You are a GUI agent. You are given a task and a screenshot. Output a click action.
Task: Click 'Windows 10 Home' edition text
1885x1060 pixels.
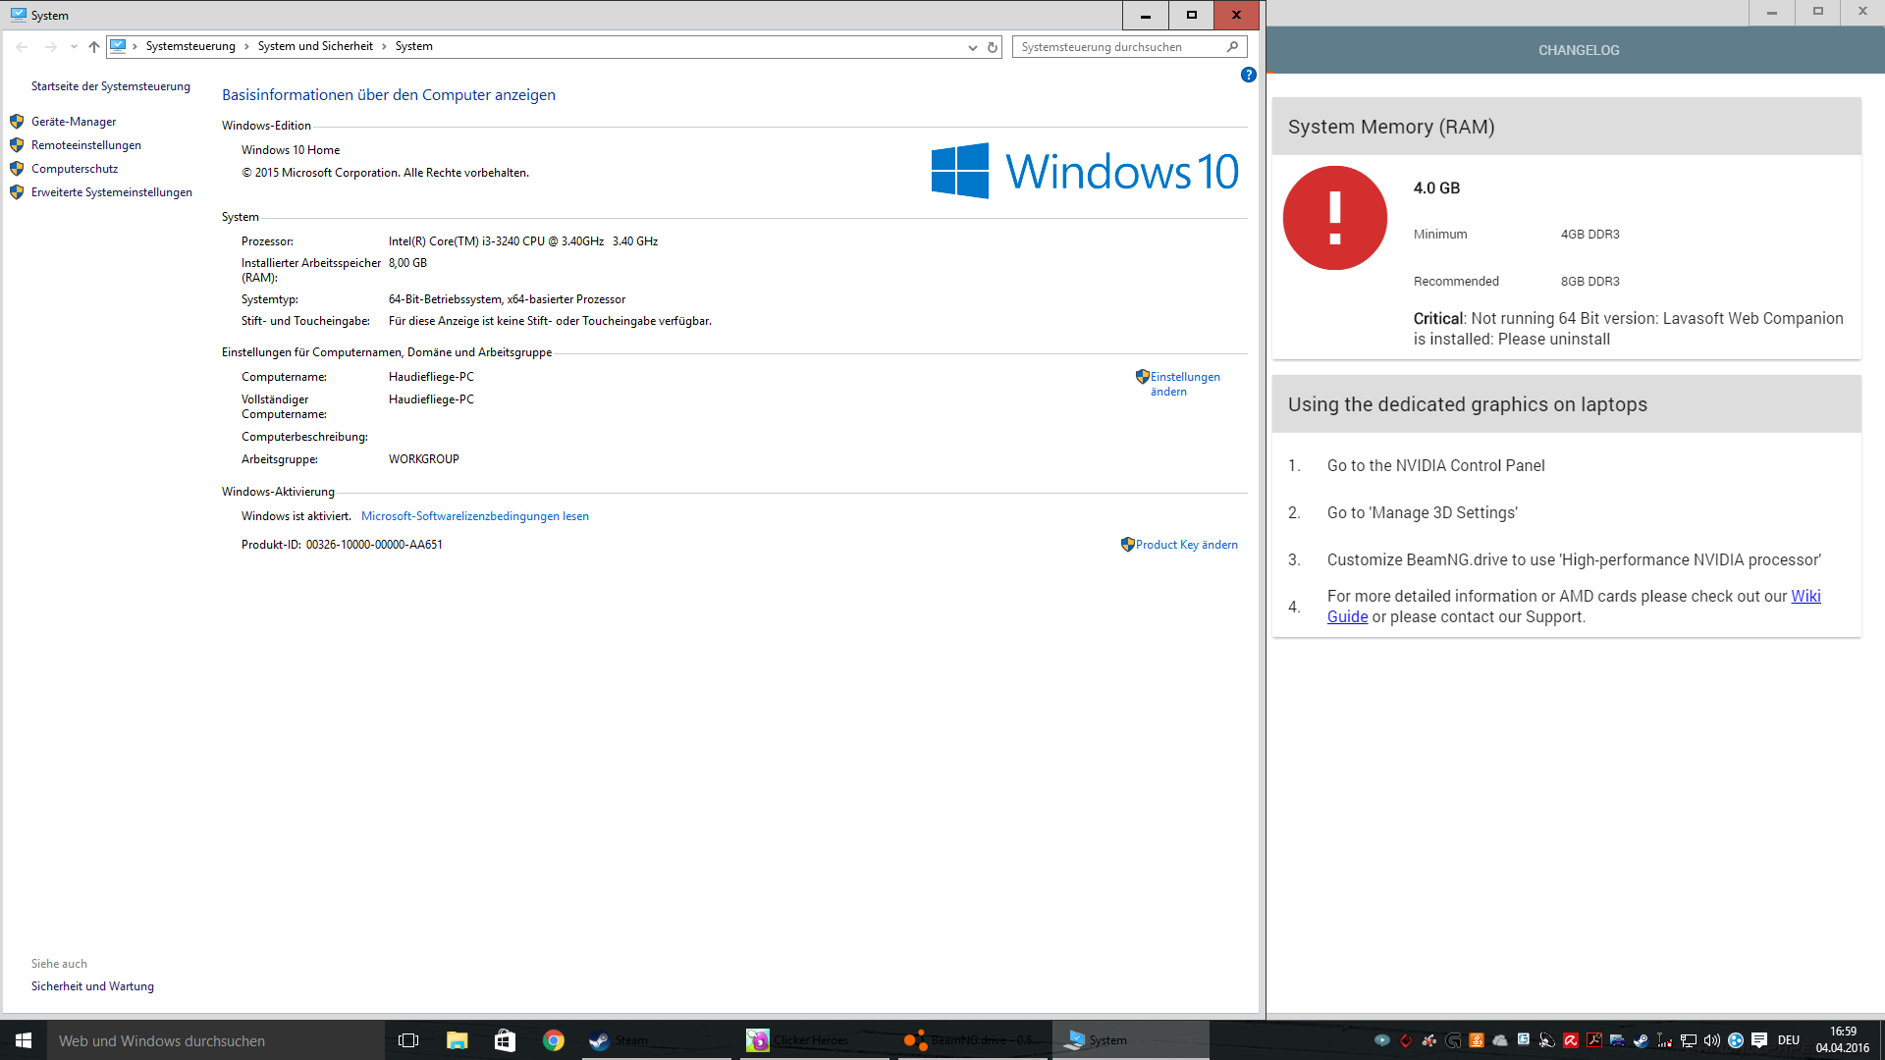[x=291, y=150]
